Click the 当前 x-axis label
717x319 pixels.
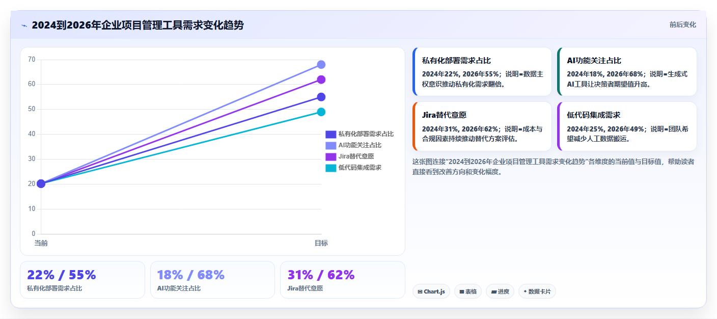(41, 243)
